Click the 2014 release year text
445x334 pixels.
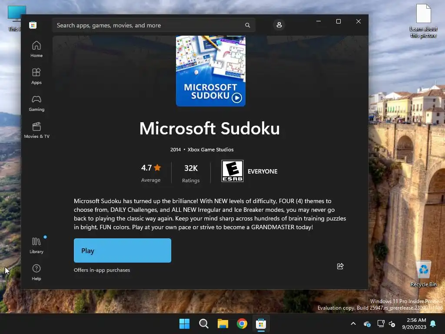176,150
